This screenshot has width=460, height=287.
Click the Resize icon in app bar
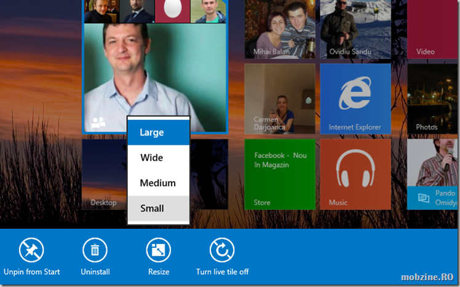click(158, 250)
